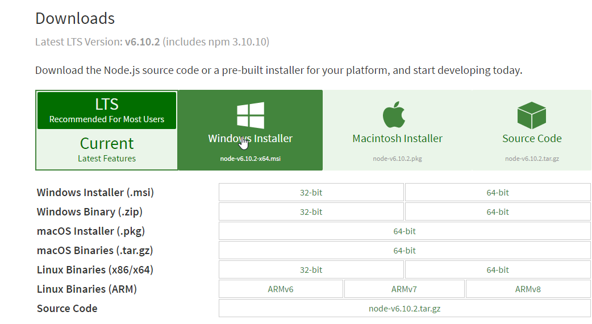Click the Windows Installer (.msi) row label
The height and width of the screenshot is (324, 592).
[x=95, y=192]
